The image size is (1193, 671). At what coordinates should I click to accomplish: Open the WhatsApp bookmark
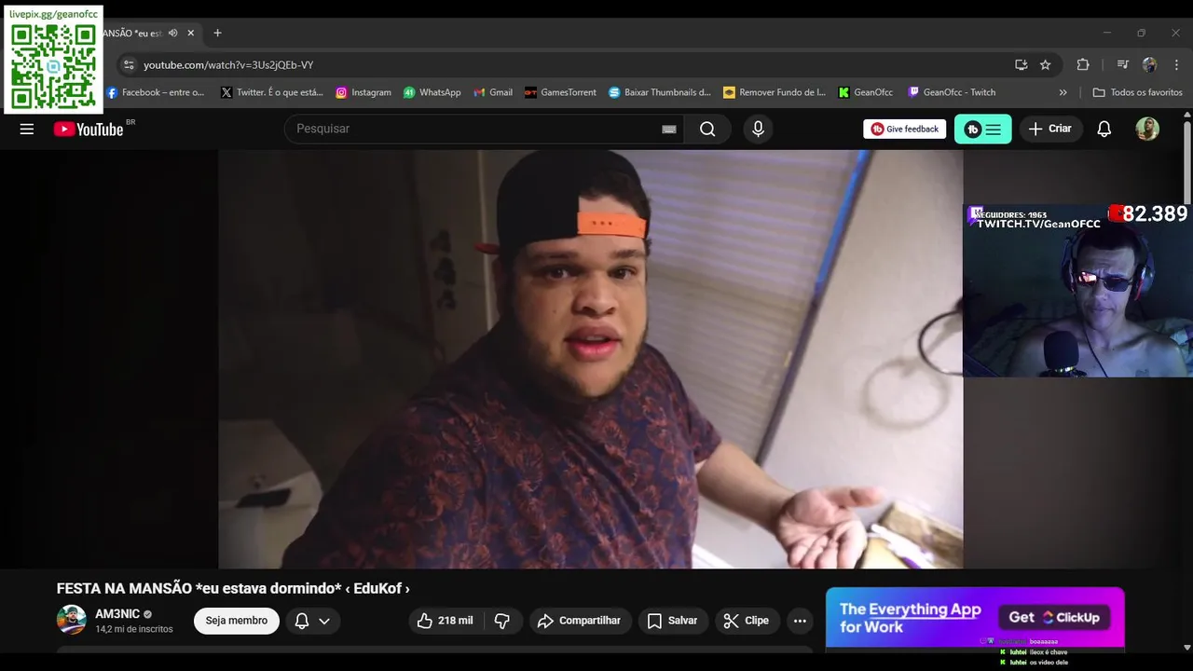click(432, 92)
